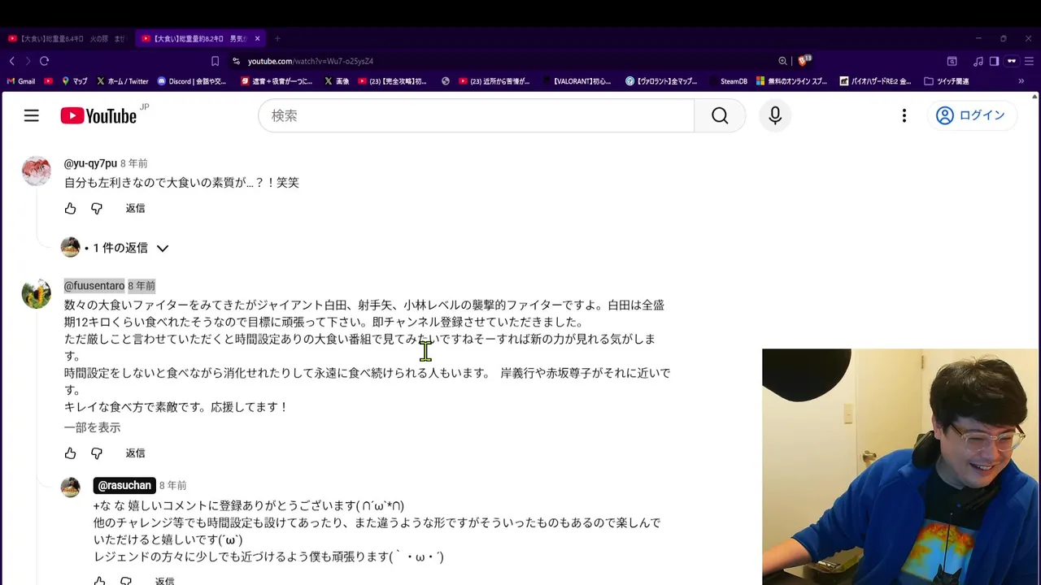
Task: Open @fuusentaro channel name link
Action: click(x=94, y=286)
